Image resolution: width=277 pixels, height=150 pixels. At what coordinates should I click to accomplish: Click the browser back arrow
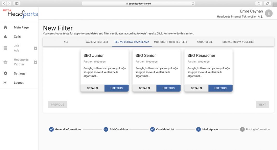(4, 3)
